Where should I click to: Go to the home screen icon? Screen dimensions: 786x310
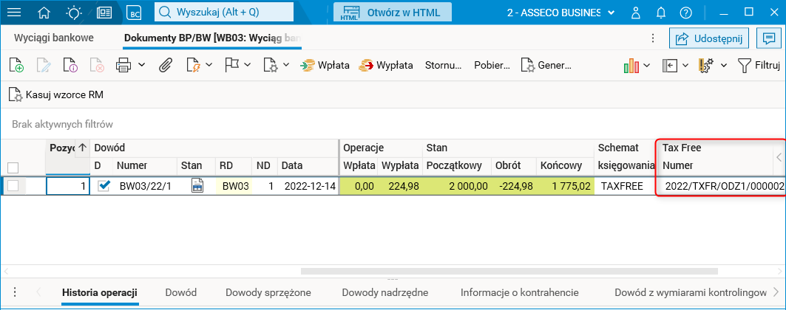[44, 13]
